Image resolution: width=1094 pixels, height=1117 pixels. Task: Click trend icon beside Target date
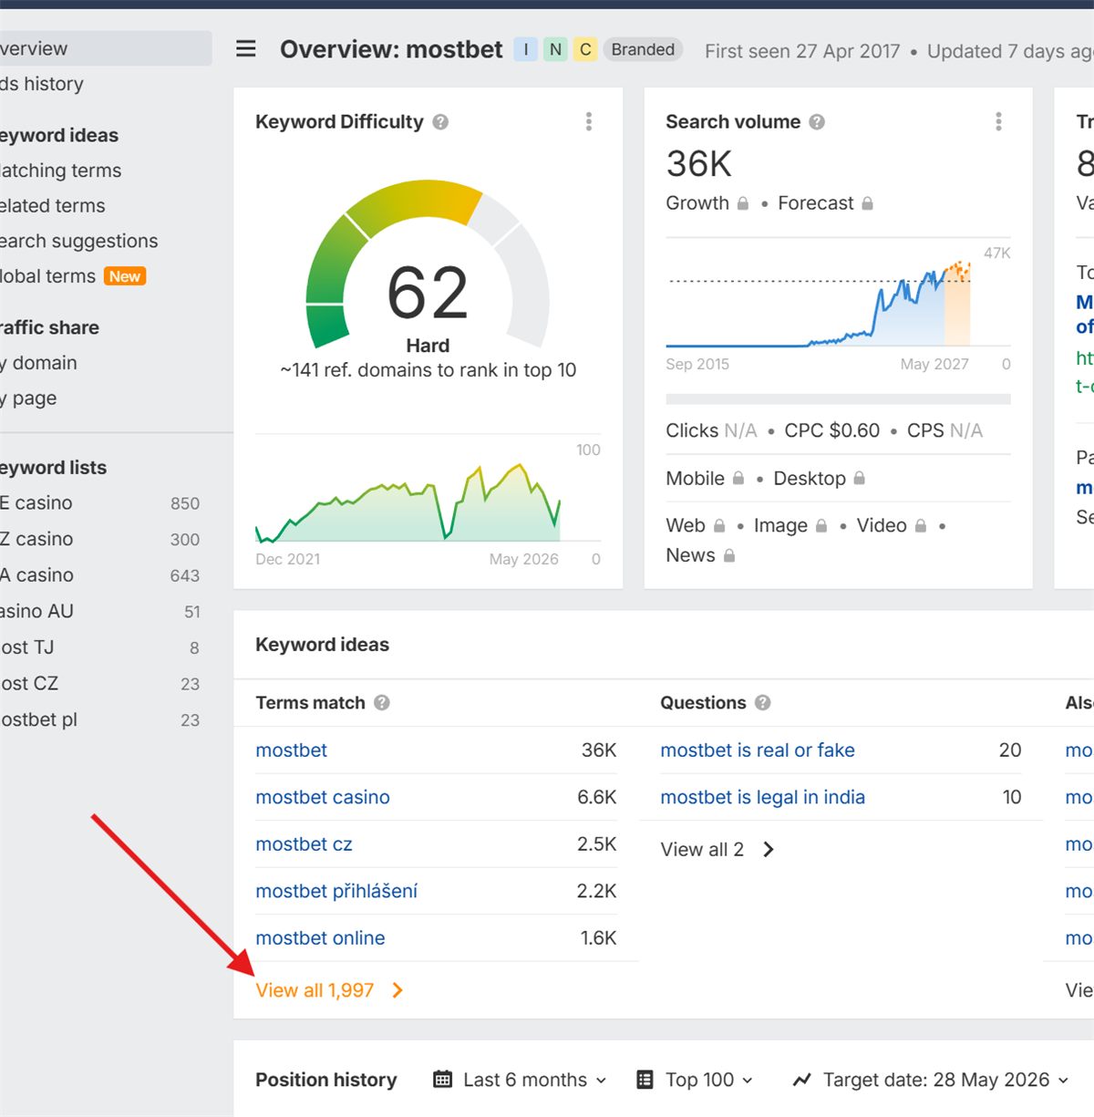click(802, 1080)
